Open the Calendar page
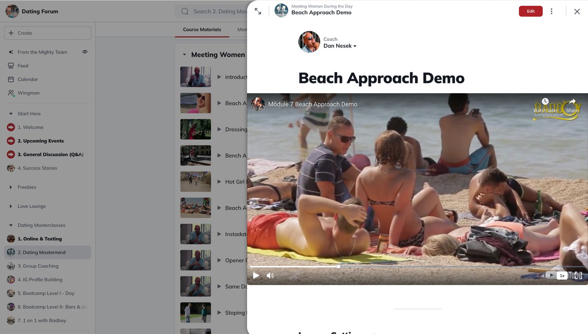The image size is (588, 334). [28, 79]
